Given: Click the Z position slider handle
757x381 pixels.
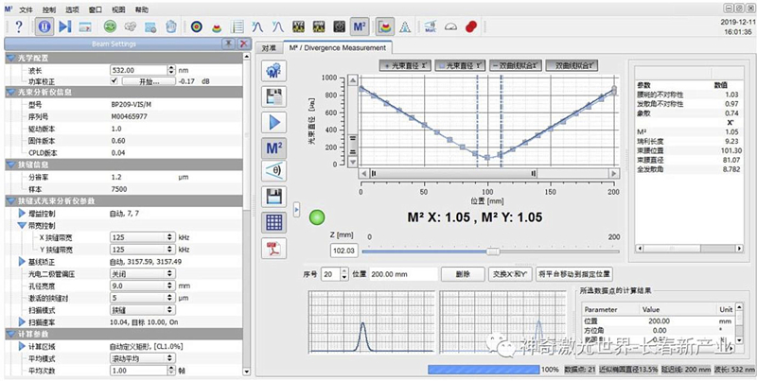Looking at the screenshot, I should (x=492, y=251).
